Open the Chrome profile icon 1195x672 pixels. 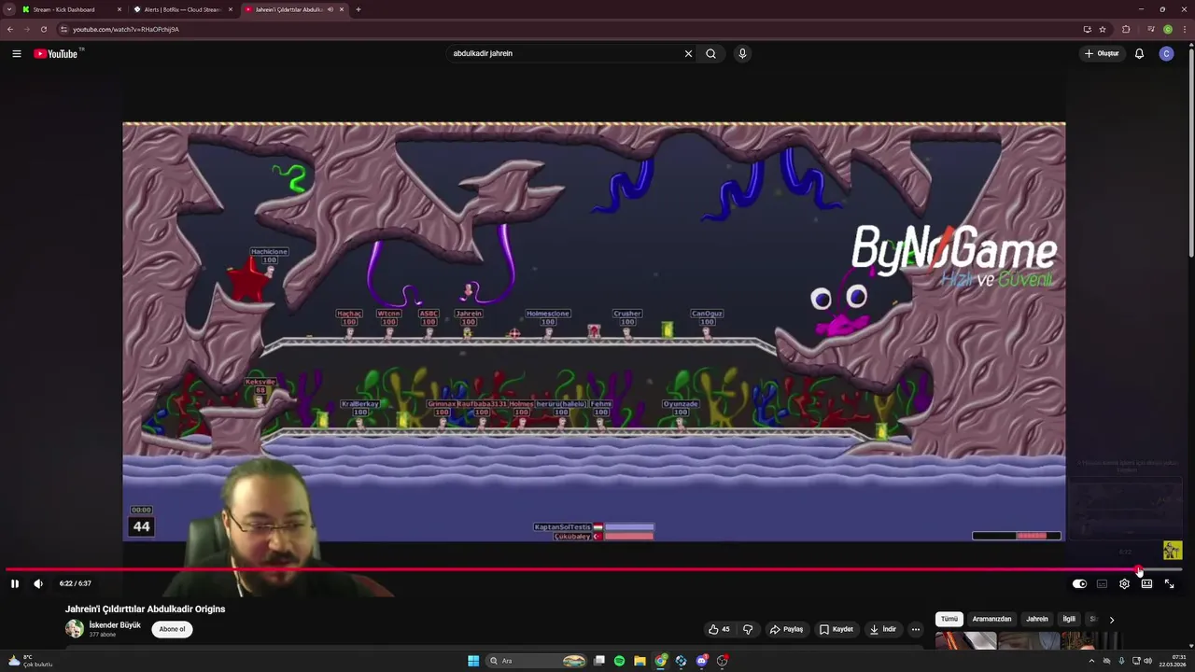click(x=1168, y=29)
